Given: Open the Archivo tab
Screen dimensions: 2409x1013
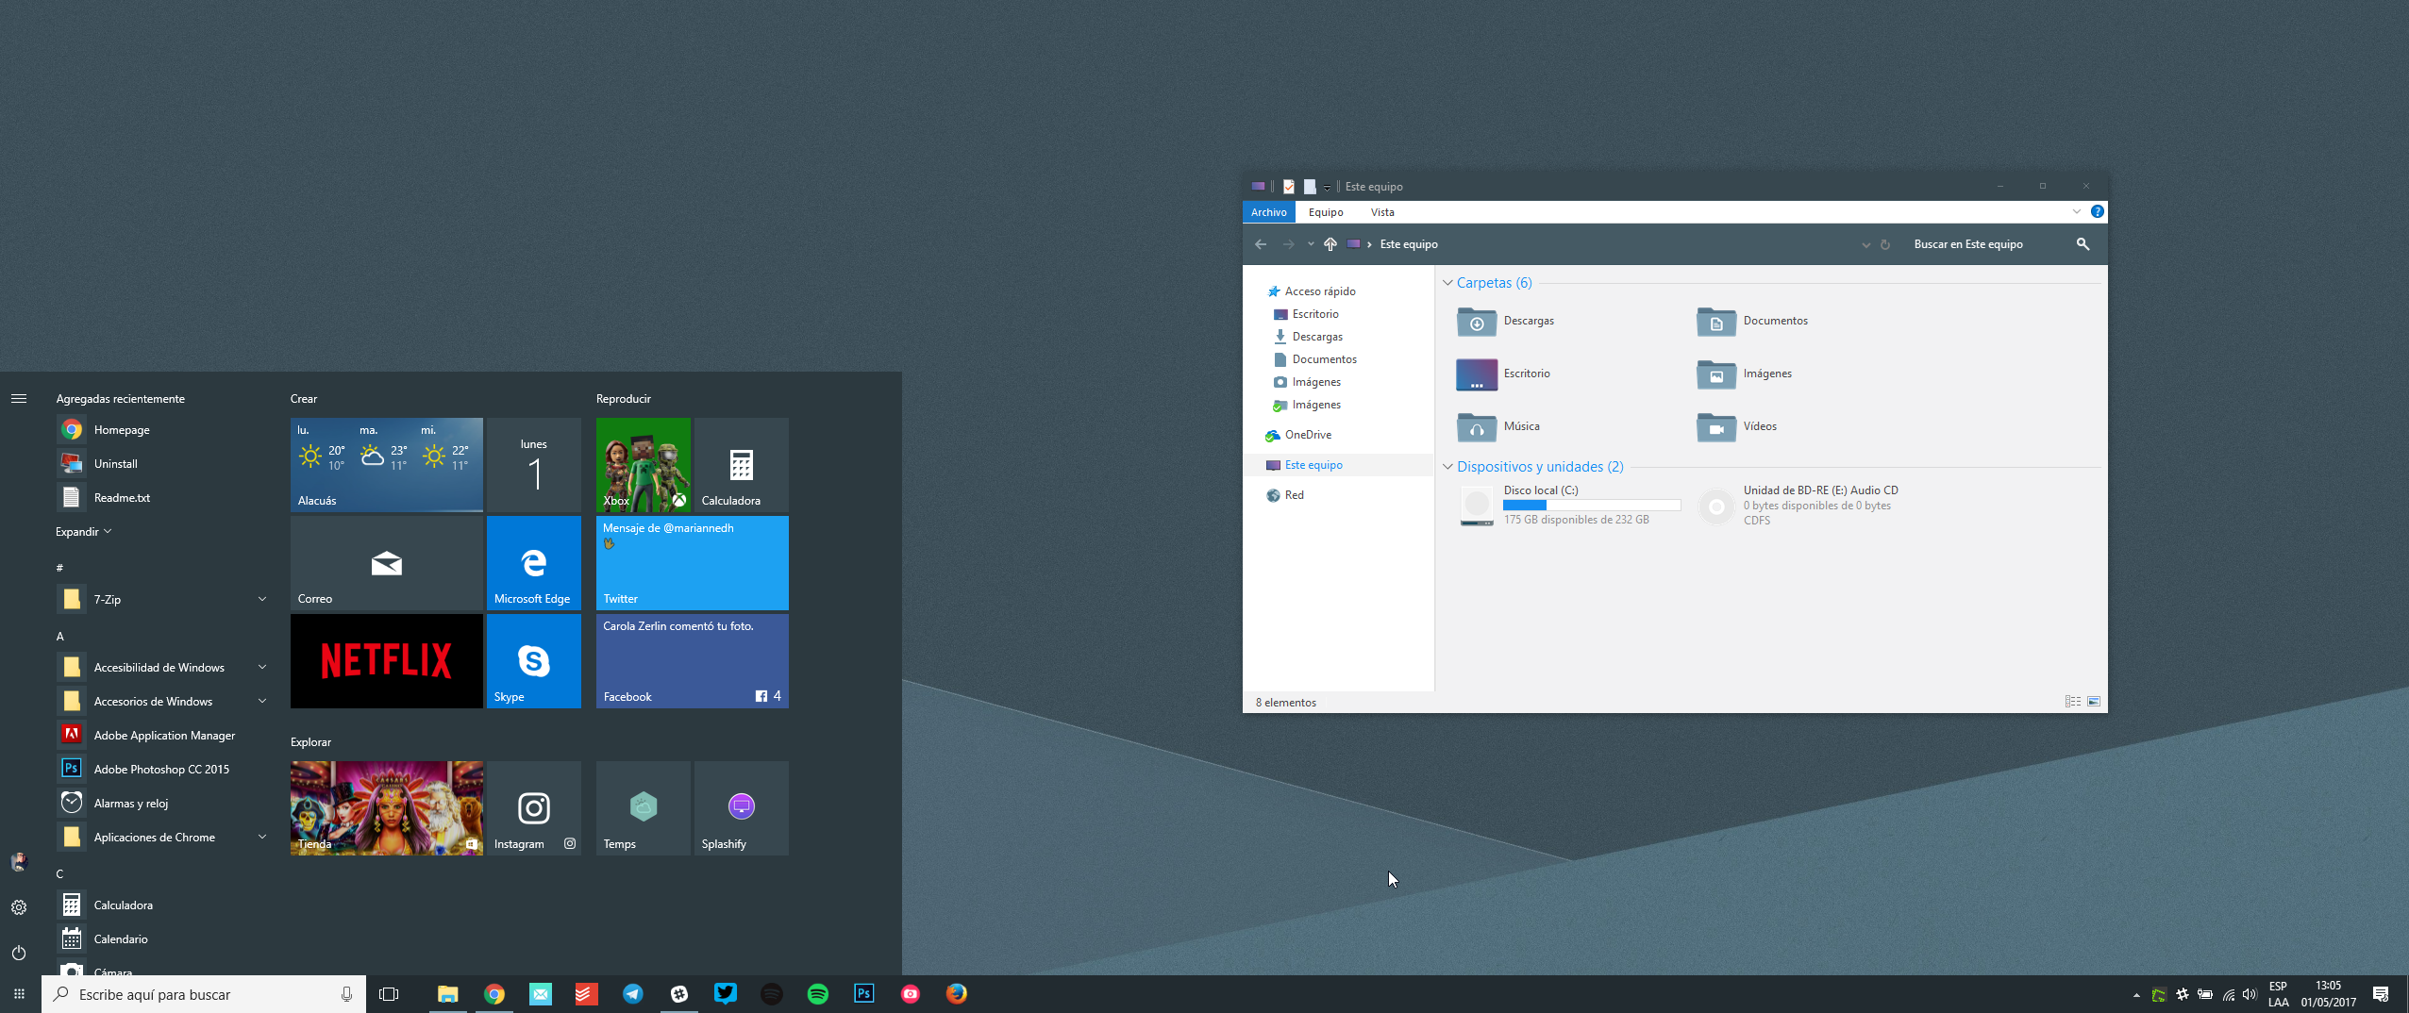Looking at the screenshot, I should click(x=1269, y=212).
